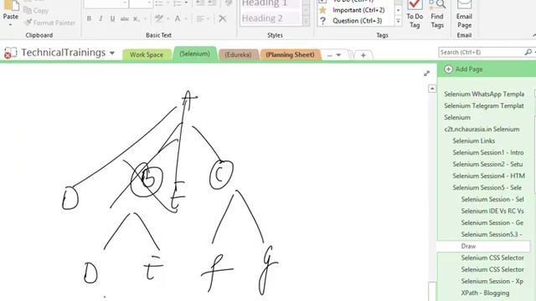
Task: Toggle Bold formatting
Action: [90, 18]
